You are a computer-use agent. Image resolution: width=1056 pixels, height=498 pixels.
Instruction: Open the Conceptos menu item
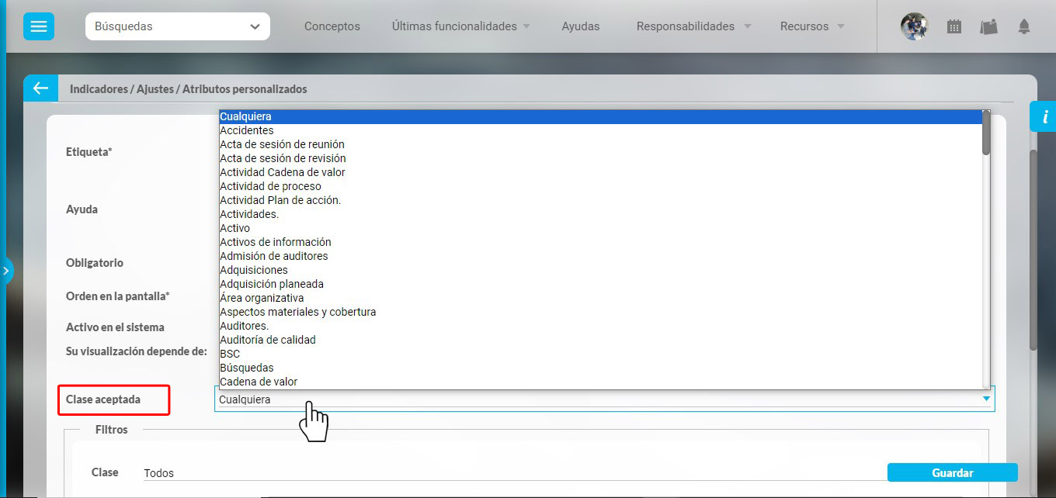332,26
